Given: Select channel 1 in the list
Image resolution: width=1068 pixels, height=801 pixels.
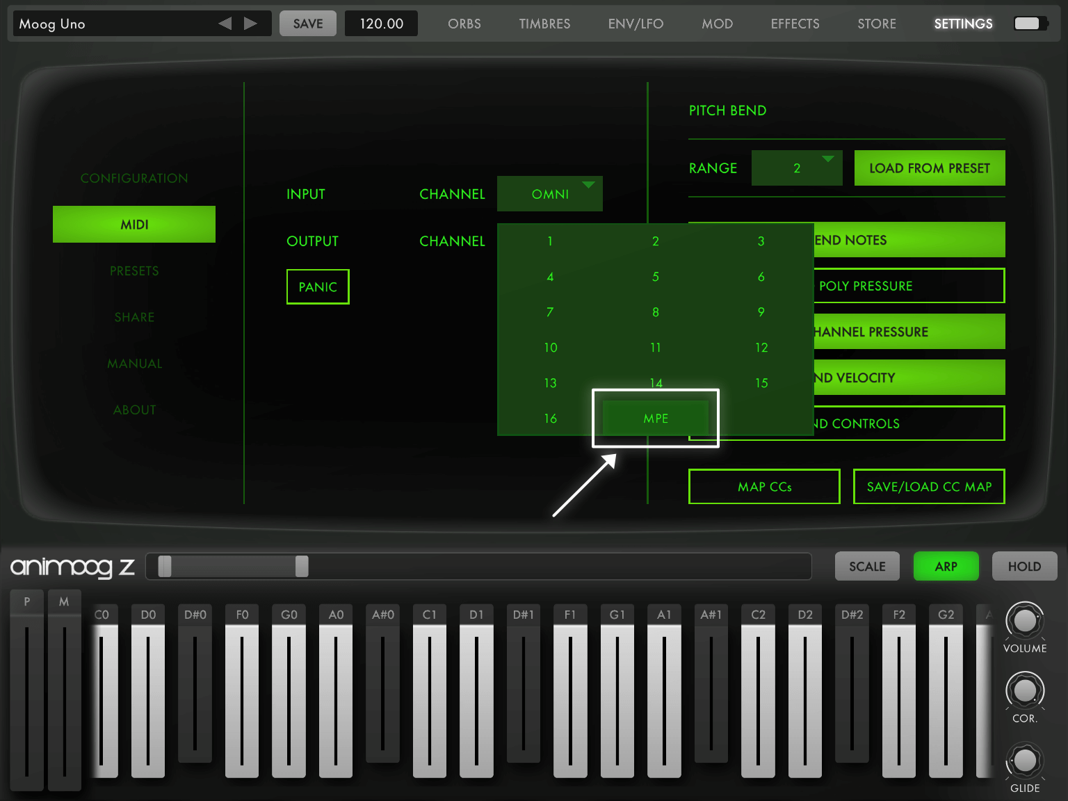Looking at the screenshot, I should pyautogui.click(x=550, y=241).
